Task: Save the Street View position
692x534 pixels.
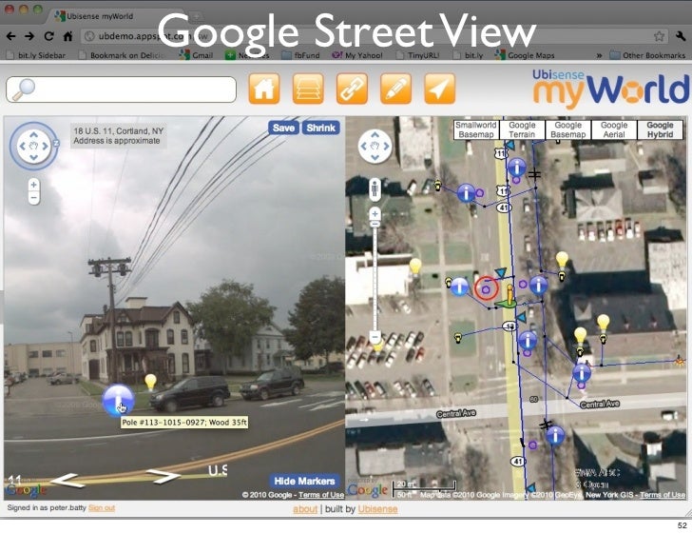Action: pos(283,128)
